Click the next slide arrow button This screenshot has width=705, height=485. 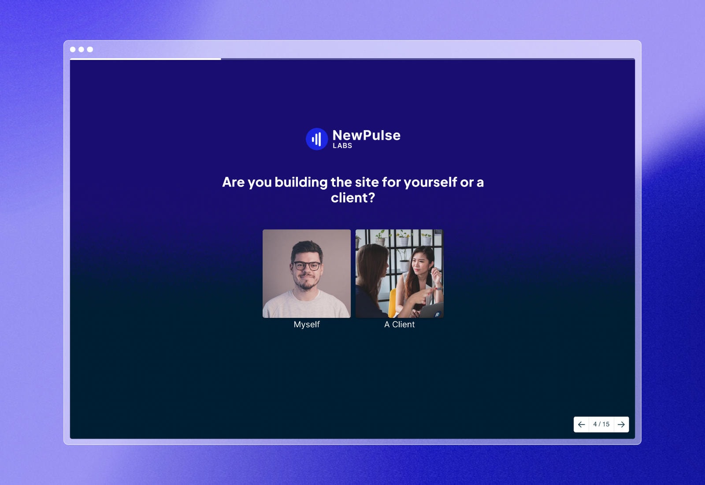[x=621, y=424]
